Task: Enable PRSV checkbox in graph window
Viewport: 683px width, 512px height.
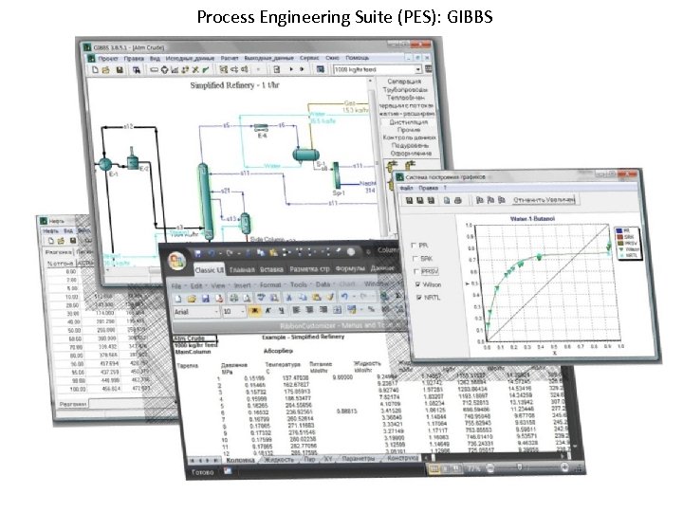Action: point(415,271)
